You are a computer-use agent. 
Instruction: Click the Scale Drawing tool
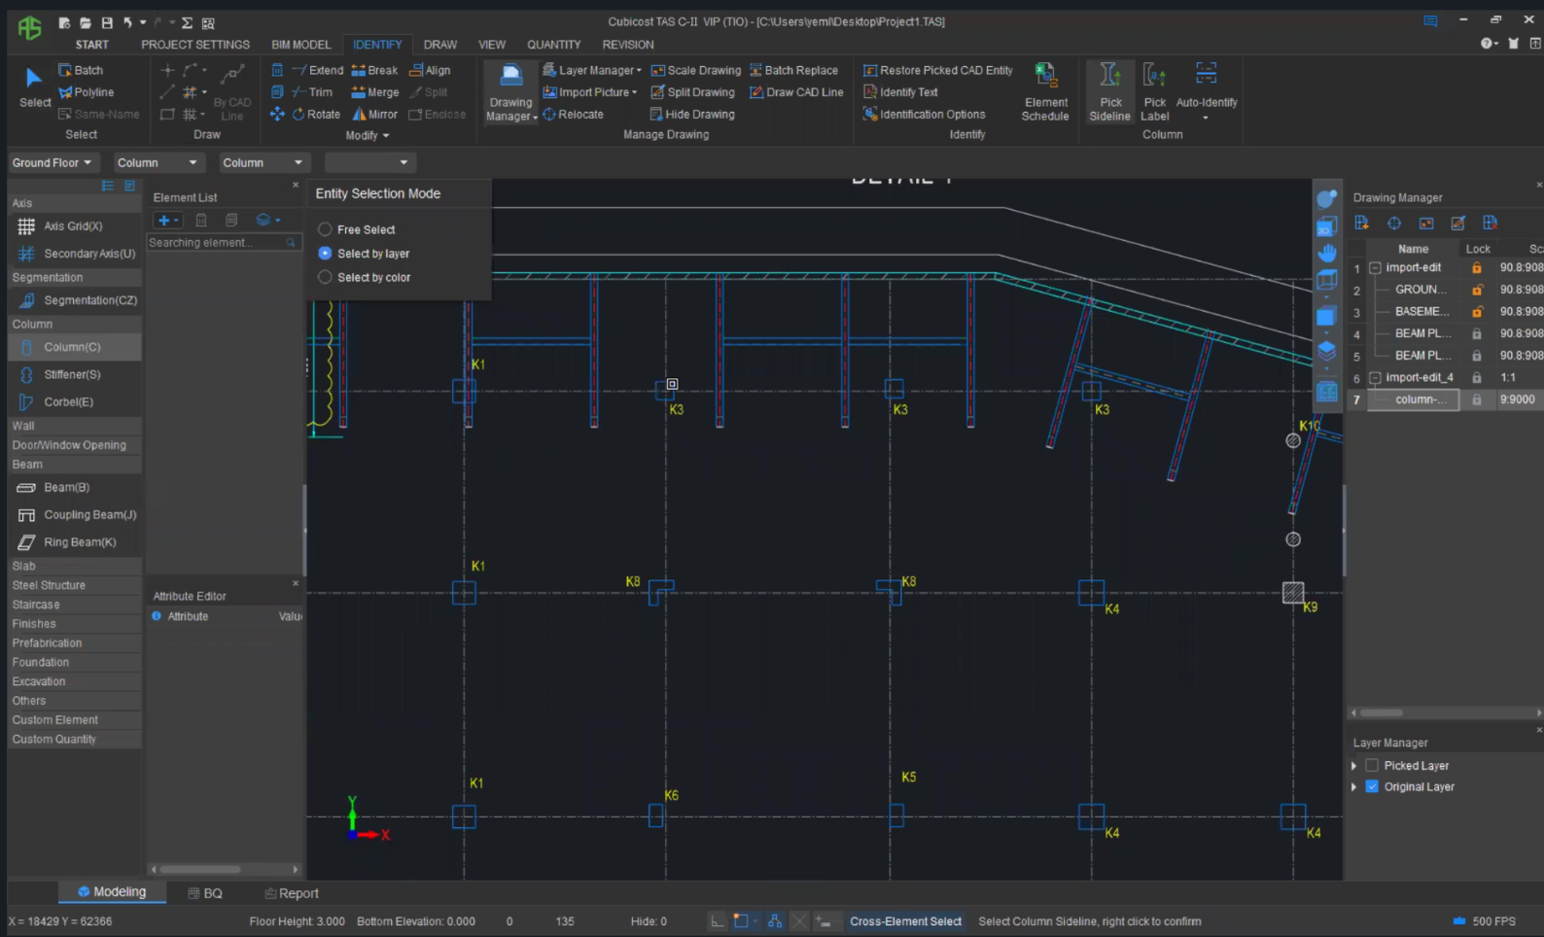pyautogui.click(x=696, y=71)
